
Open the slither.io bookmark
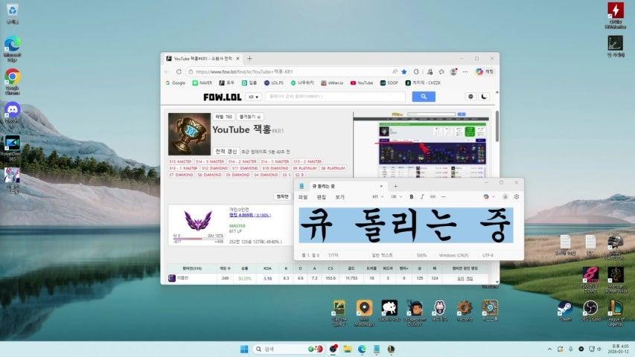tap(332, 83)
